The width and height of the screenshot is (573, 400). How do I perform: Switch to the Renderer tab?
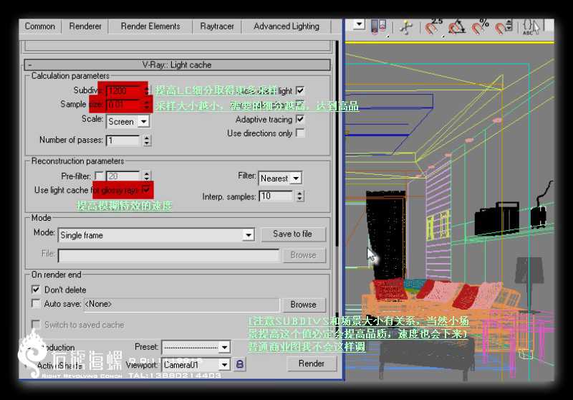85,27
